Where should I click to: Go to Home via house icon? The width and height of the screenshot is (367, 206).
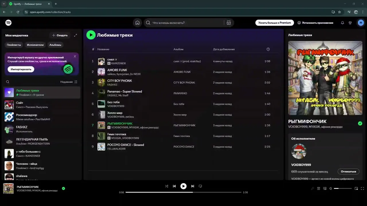pos(137,23)
